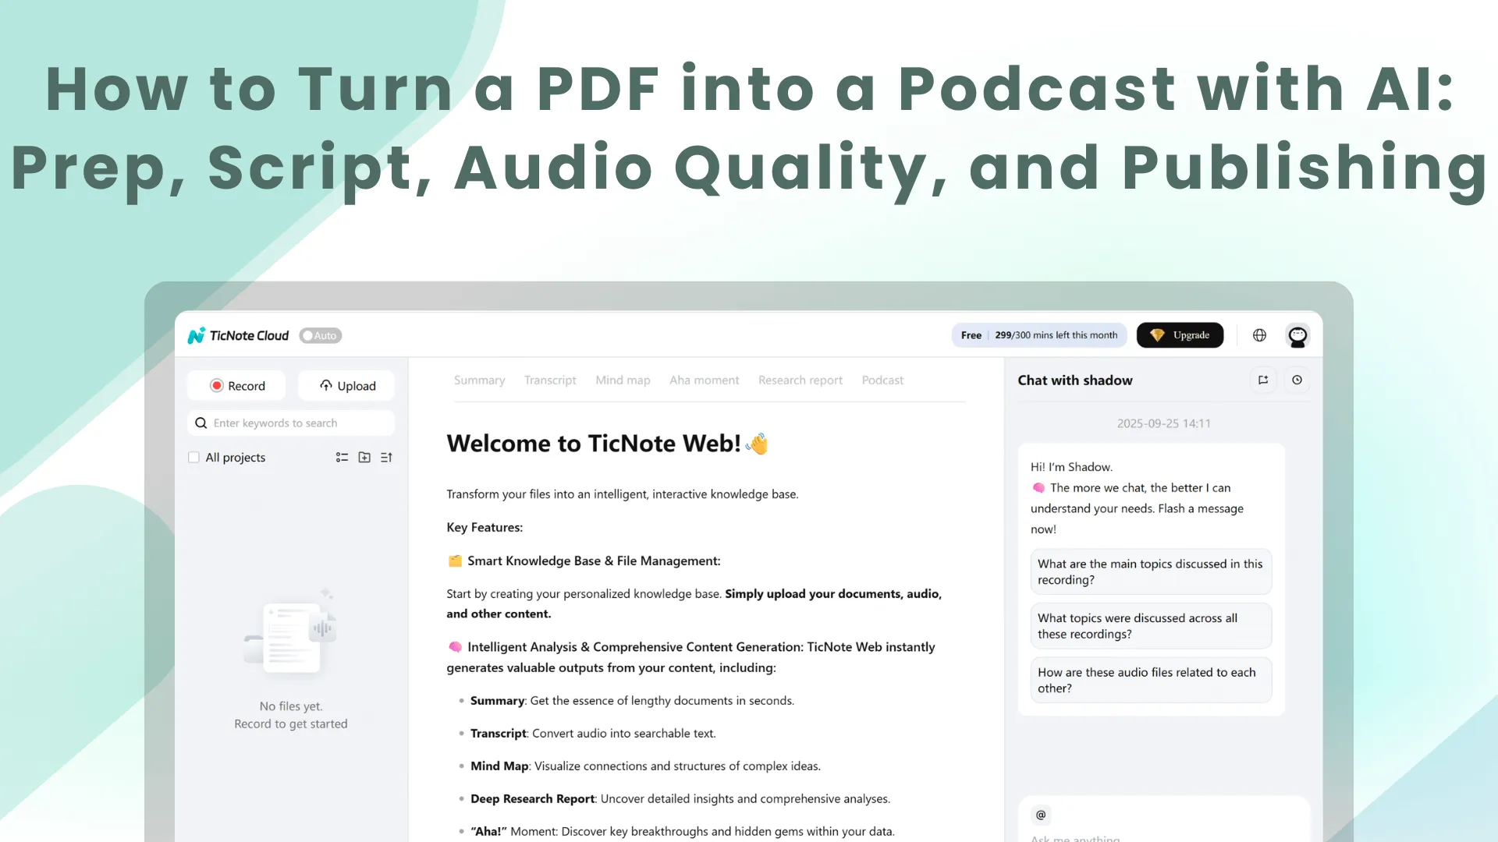This screenshot has width=1498, height=842.
Task: Select 'How are these audio files related' suggestion
Action: [x=1150, y=680]
